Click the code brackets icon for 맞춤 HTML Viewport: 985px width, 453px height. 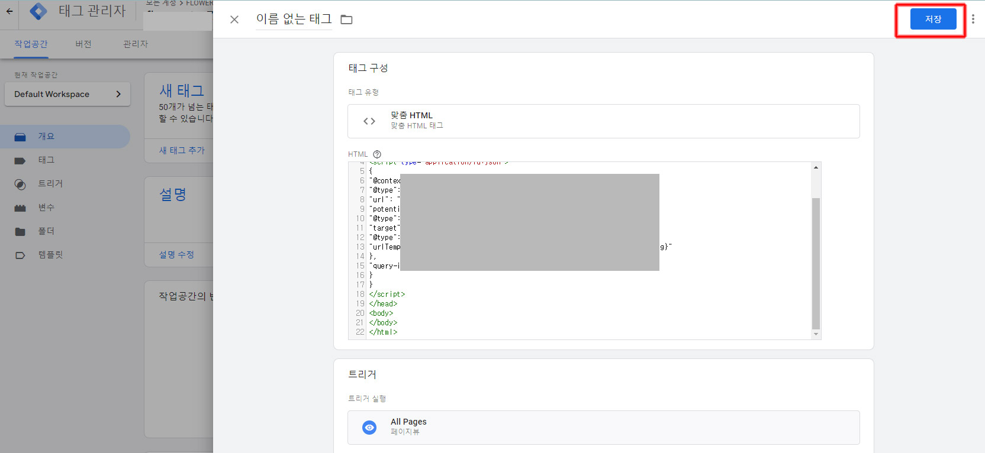pos(369,121)
